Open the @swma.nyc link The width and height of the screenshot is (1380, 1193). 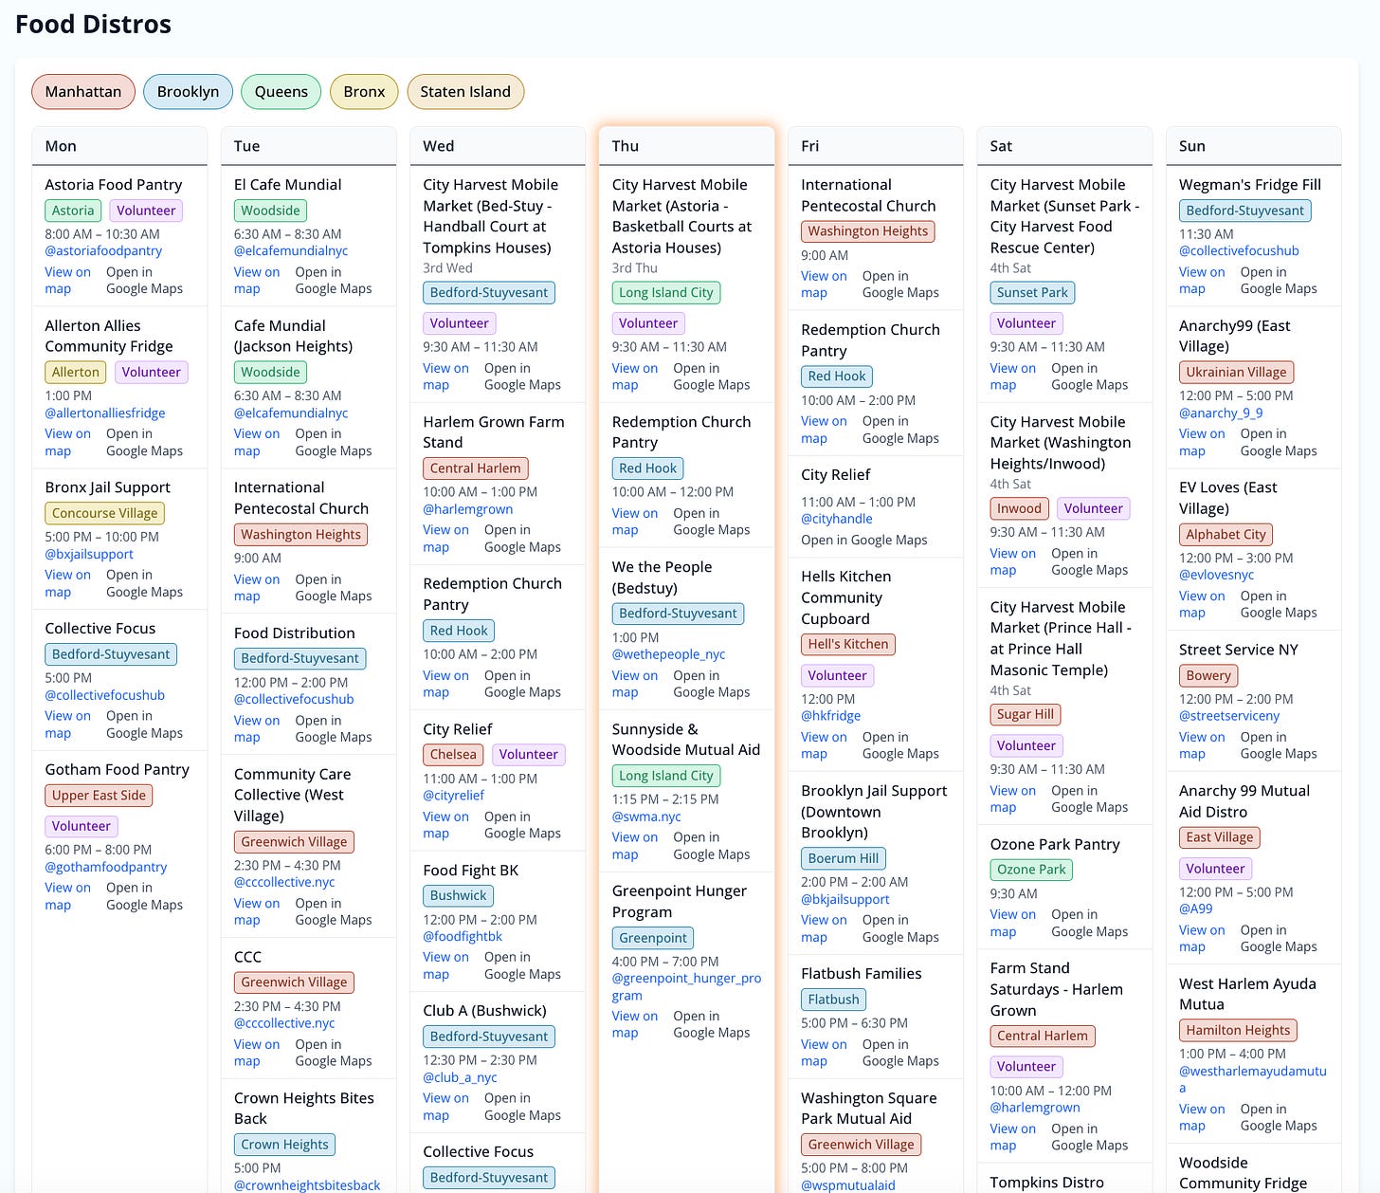coord(646,817)
